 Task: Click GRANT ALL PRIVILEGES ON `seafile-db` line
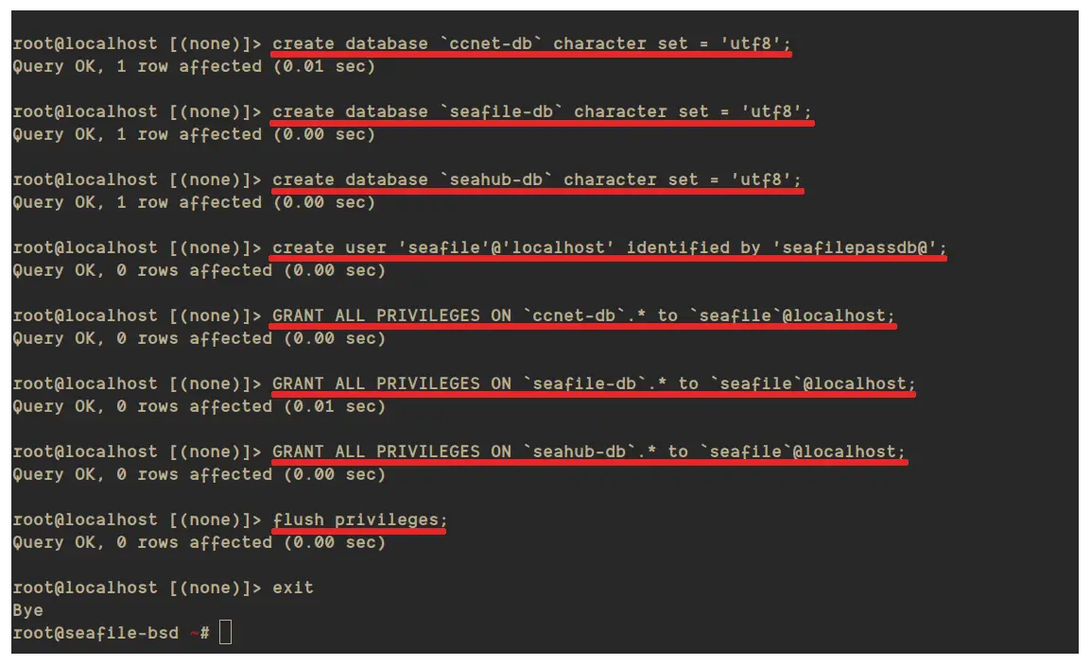[594, 384]
